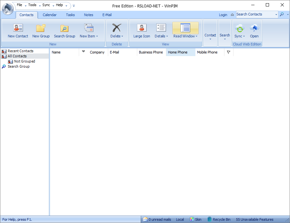
Task: Open the quick access customize dropdown
Action: (74, 6)
